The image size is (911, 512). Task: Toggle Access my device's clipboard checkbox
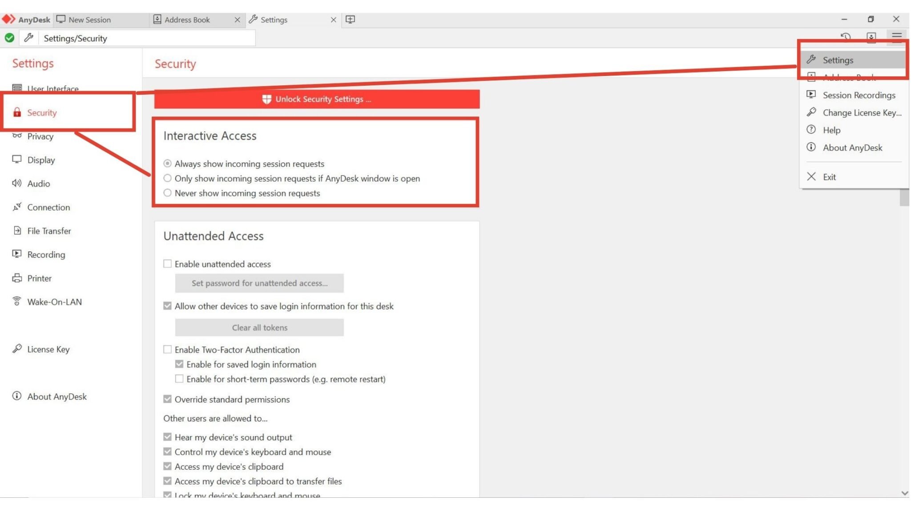tap(167, 466)
